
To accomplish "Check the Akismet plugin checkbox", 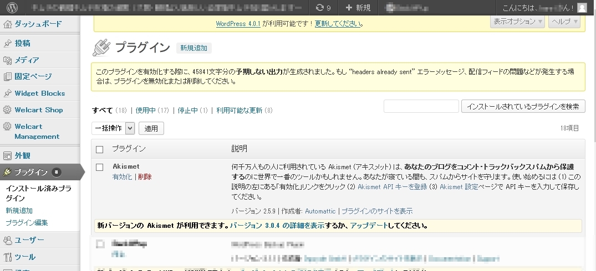I will [100, 167].
